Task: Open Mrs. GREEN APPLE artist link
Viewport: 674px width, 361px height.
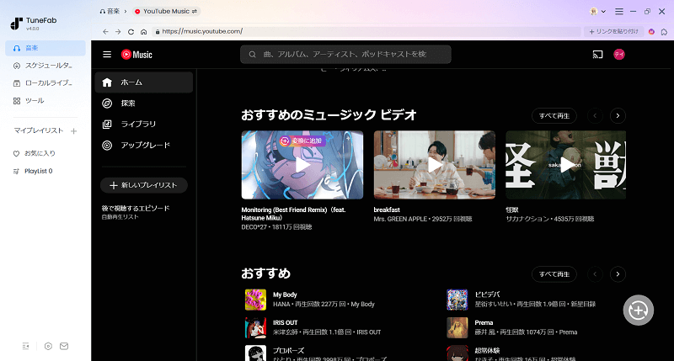Action: (401, 219)
